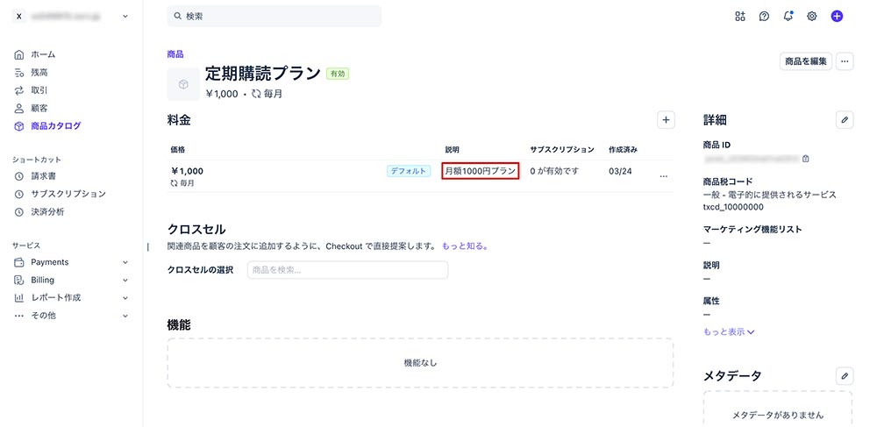The height and width of the screenshot is (427, 877).
Task: Expand the account switcher dropdown
Action: (125, 16)
